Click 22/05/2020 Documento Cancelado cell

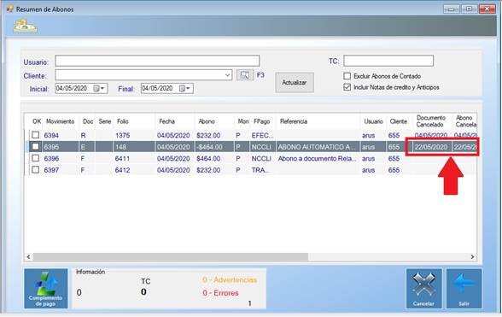[x=431, y=147]
